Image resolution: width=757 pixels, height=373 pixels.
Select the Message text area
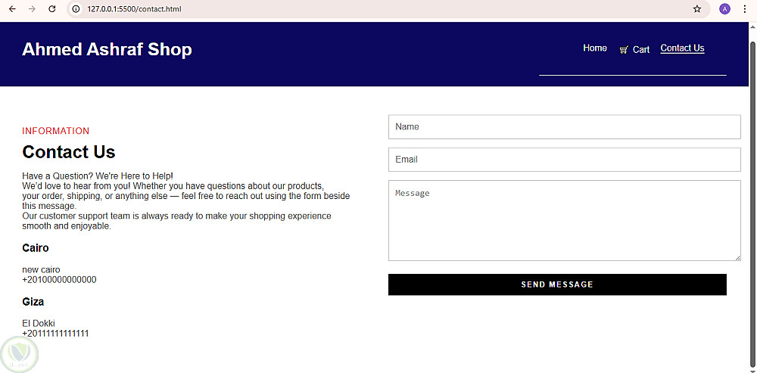[x=564, y=220]
